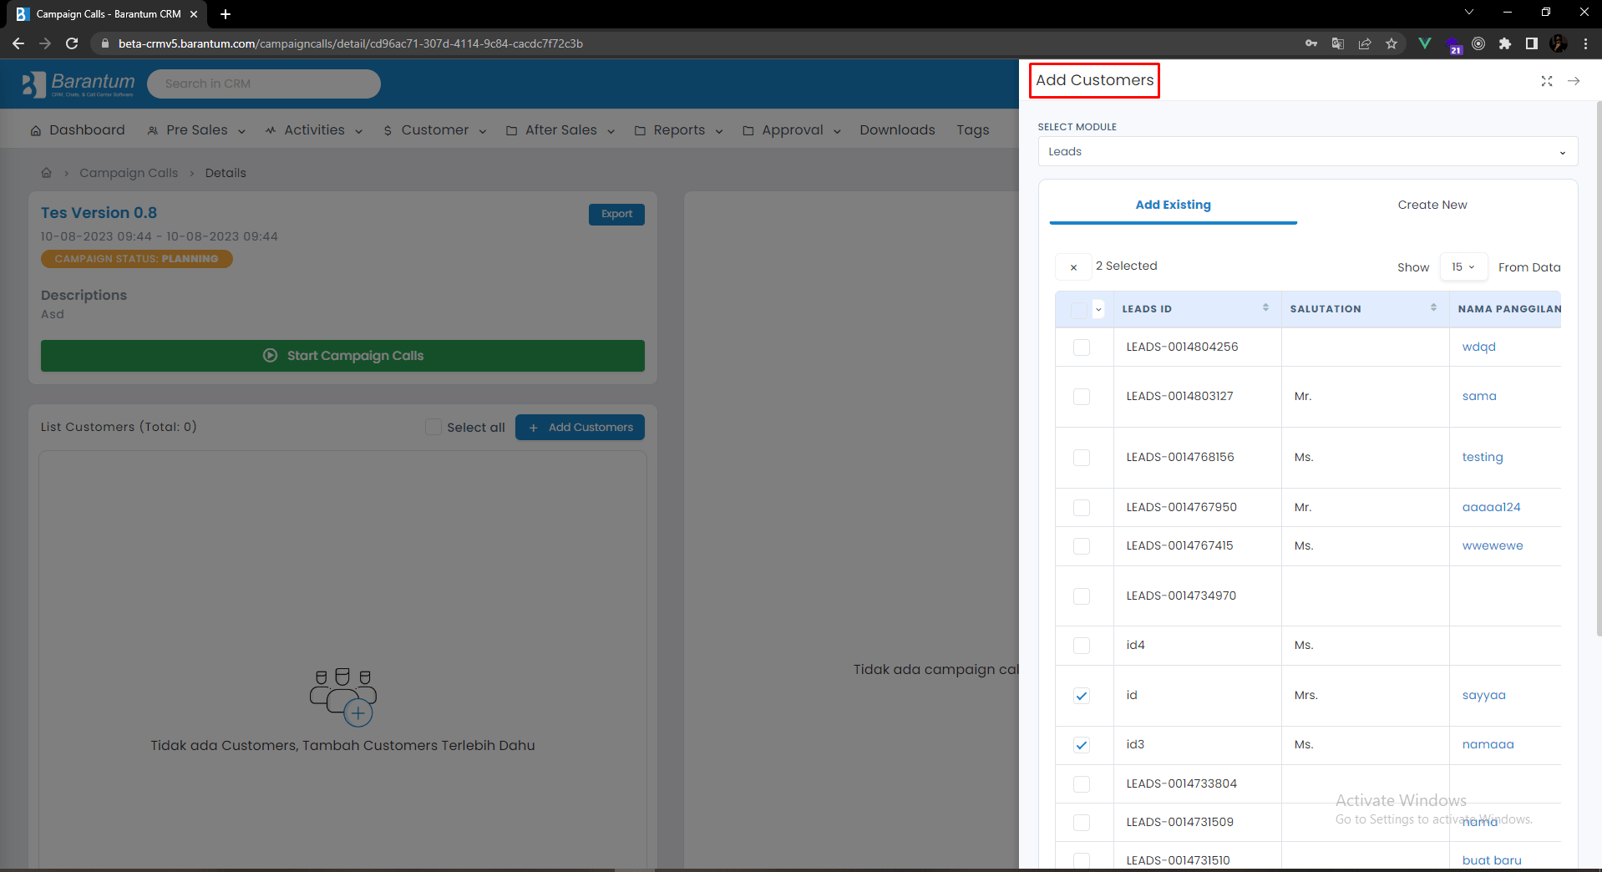Expand the Pre Sales menu
Image resolution: width=1602 pixels, height=872 pixels.
tap(197, 129)
